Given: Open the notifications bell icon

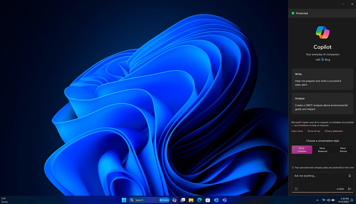Looking at the screenshot, I should point(352,200).
